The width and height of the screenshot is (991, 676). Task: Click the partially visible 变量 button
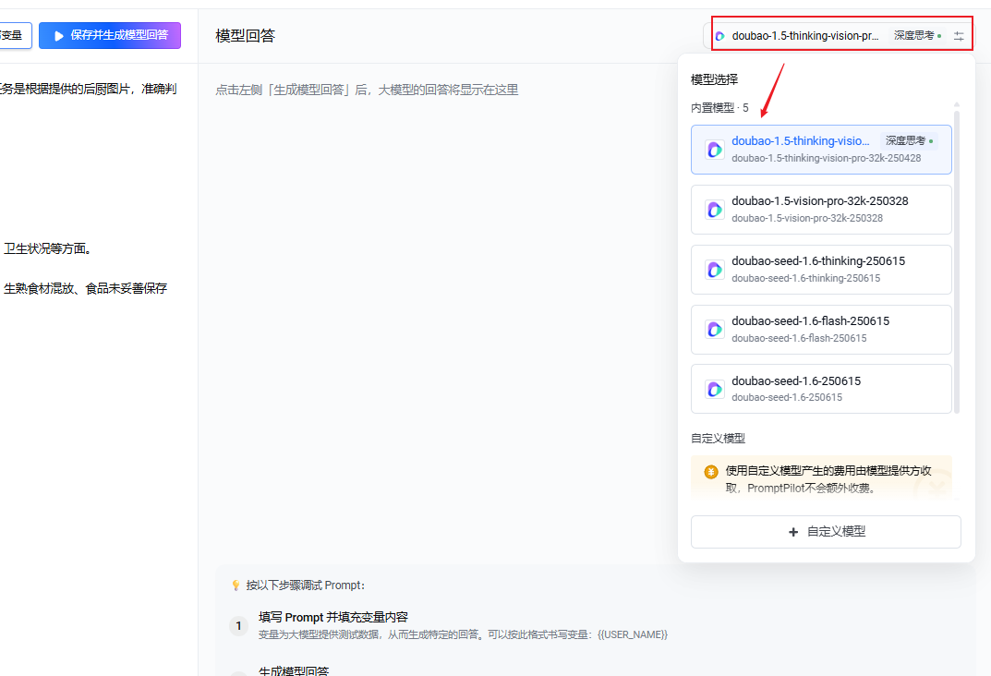click(x=13, y=35)
